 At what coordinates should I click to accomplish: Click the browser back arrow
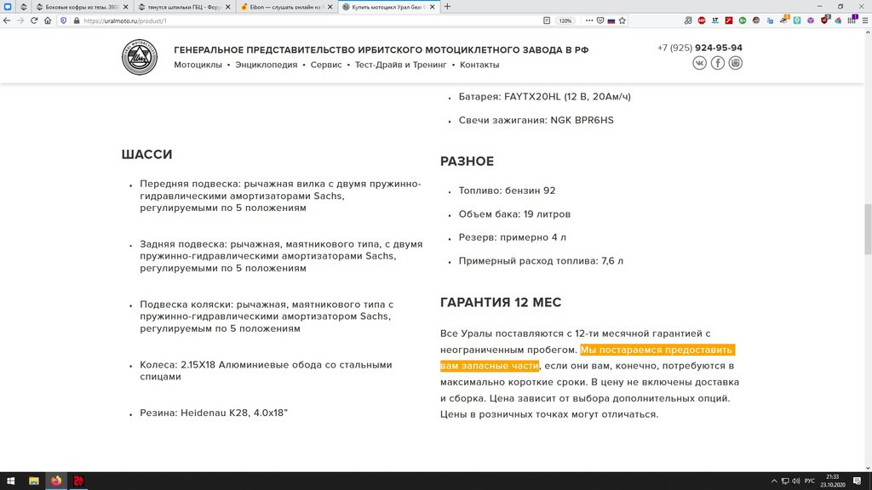(7, 20)
